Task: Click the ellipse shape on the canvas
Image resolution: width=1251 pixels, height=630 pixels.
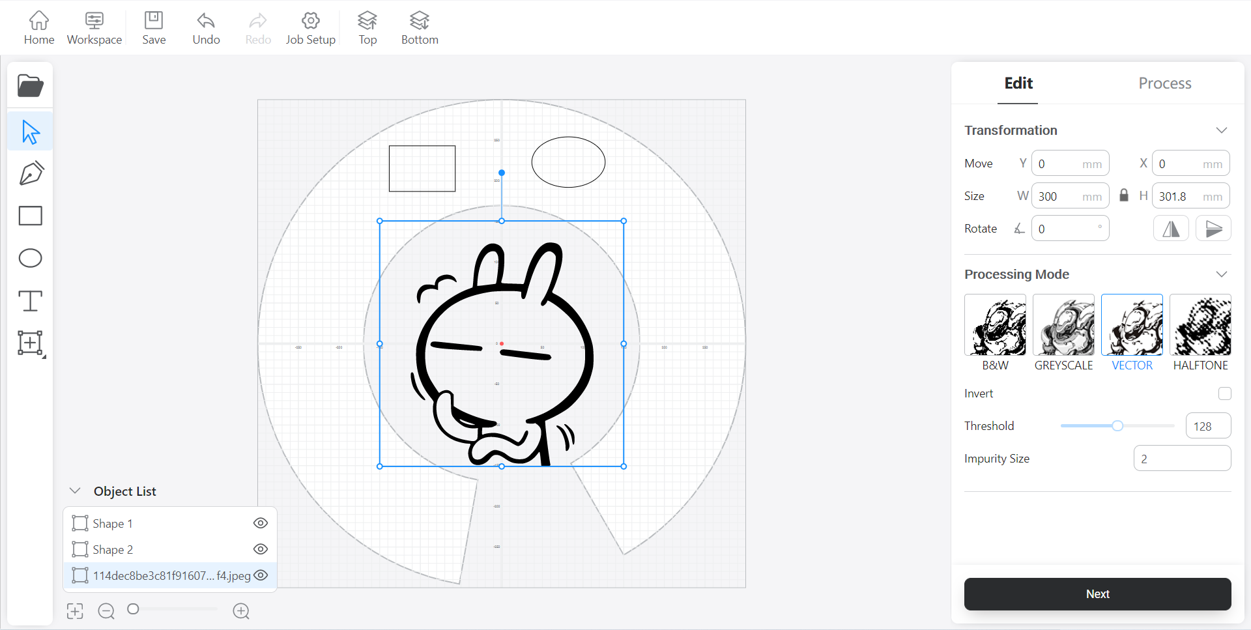Action: tap(568, 162)
